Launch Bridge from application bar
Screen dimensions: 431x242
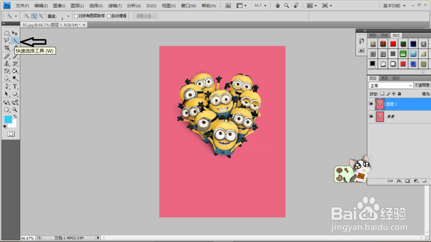[x=228, y=6]
